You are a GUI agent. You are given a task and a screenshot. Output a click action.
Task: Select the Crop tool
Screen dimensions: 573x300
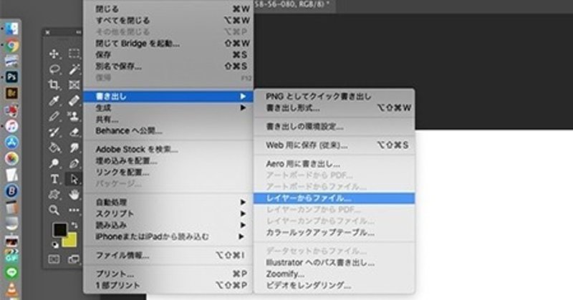tap(54, 84)
